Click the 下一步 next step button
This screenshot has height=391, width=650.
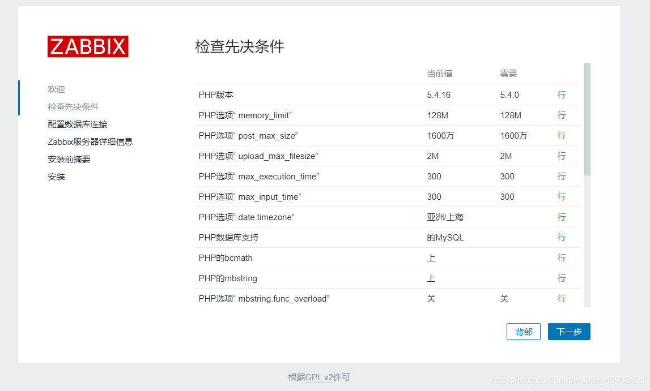point(569,332)
